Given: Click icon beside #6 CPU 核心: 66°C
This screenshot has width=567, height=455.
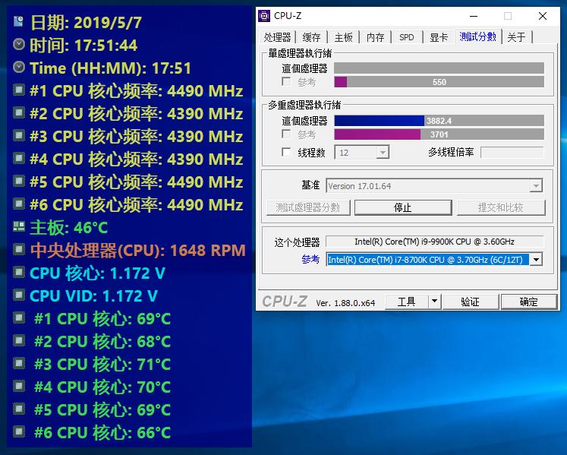Looking at the screenshot, I should coord(19,431).
